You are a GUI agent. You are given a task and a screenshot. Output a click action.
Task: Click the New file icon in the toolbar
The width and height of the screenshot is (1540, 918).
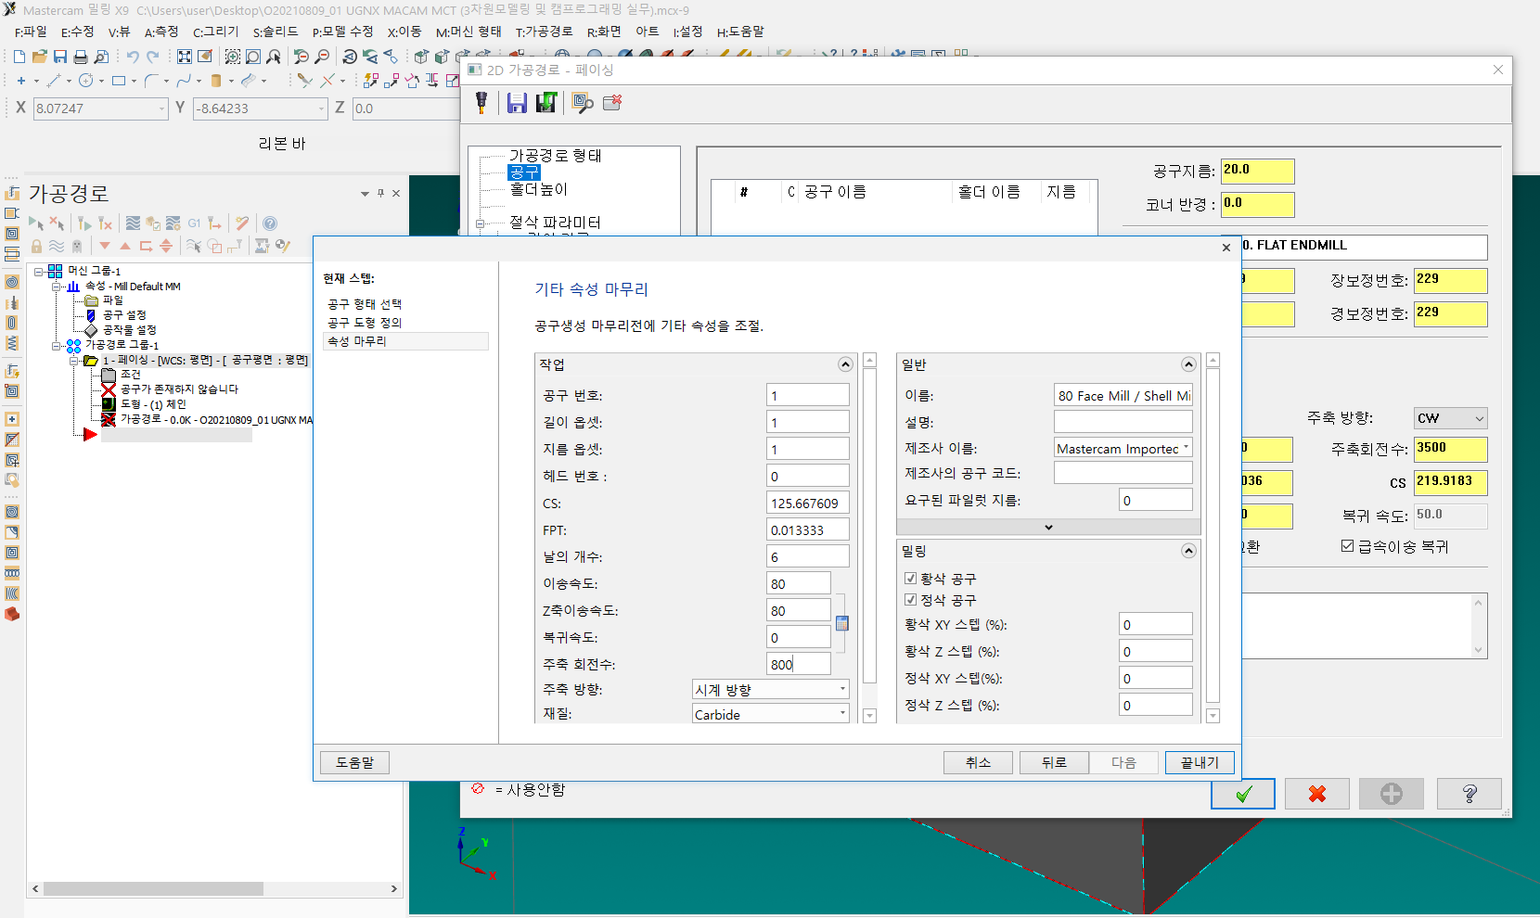(19, 57)
